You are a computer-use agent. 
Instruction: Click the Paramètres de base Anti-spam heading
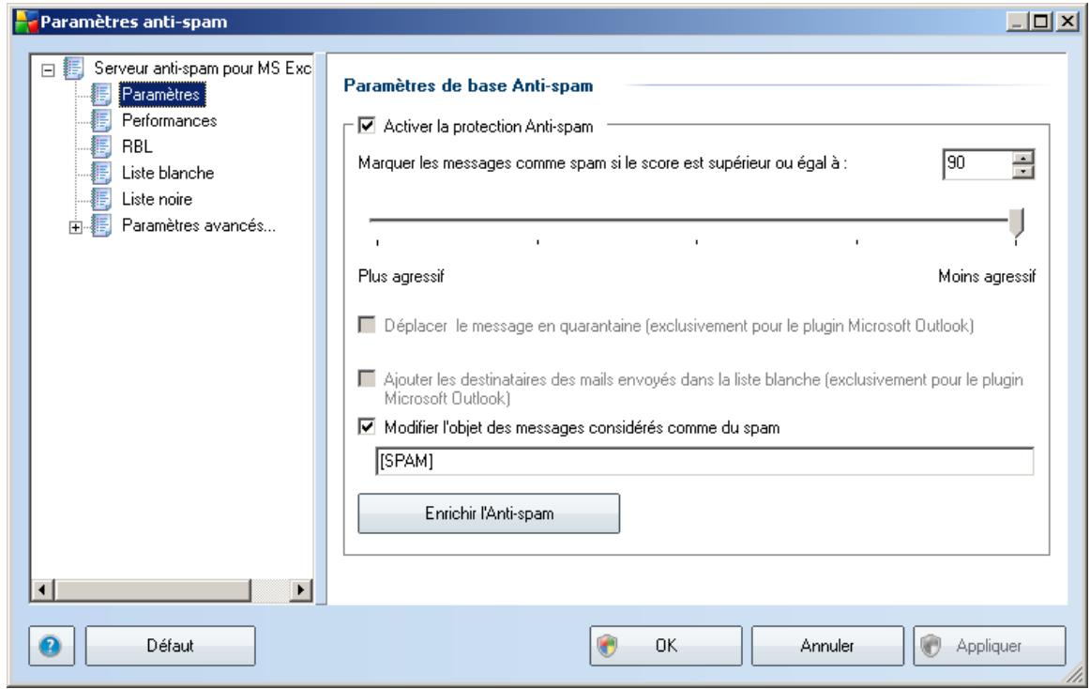(468, 85)
